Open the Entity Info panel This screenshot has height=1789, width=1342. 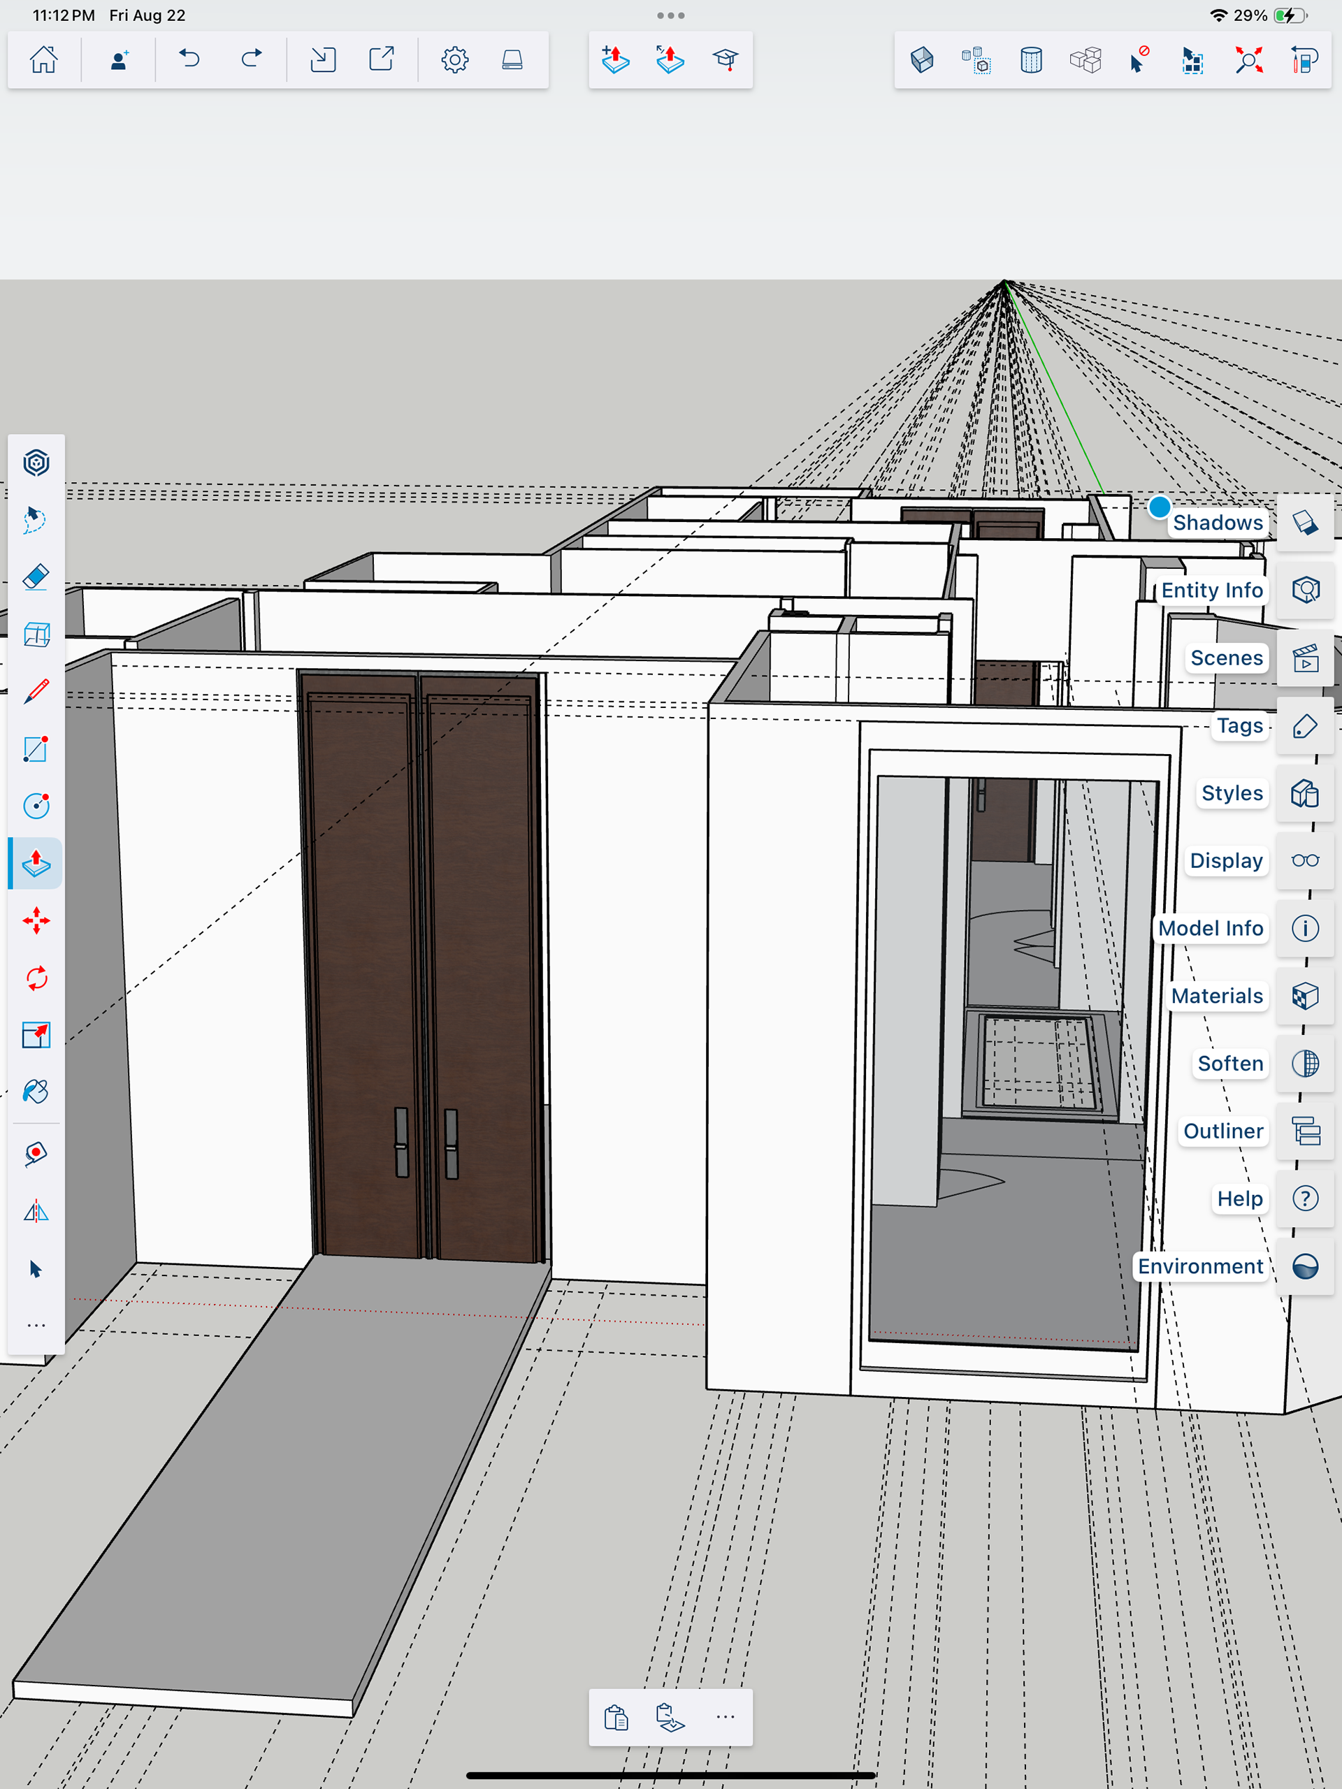coord(1304,590)
